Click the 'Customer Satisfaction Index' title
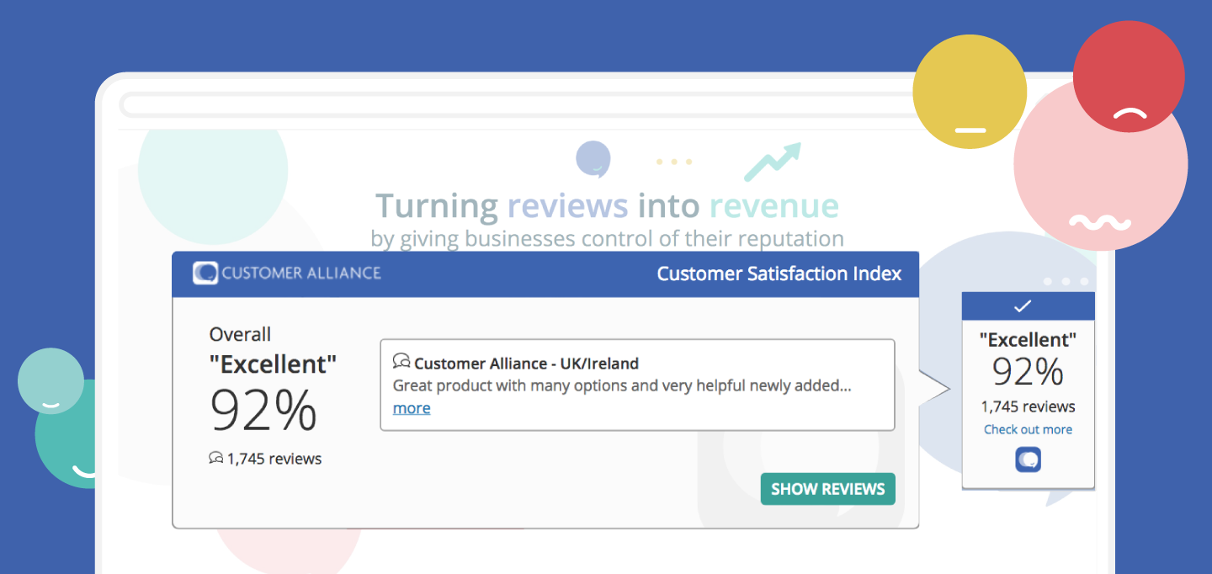 (x=779, y=274)
